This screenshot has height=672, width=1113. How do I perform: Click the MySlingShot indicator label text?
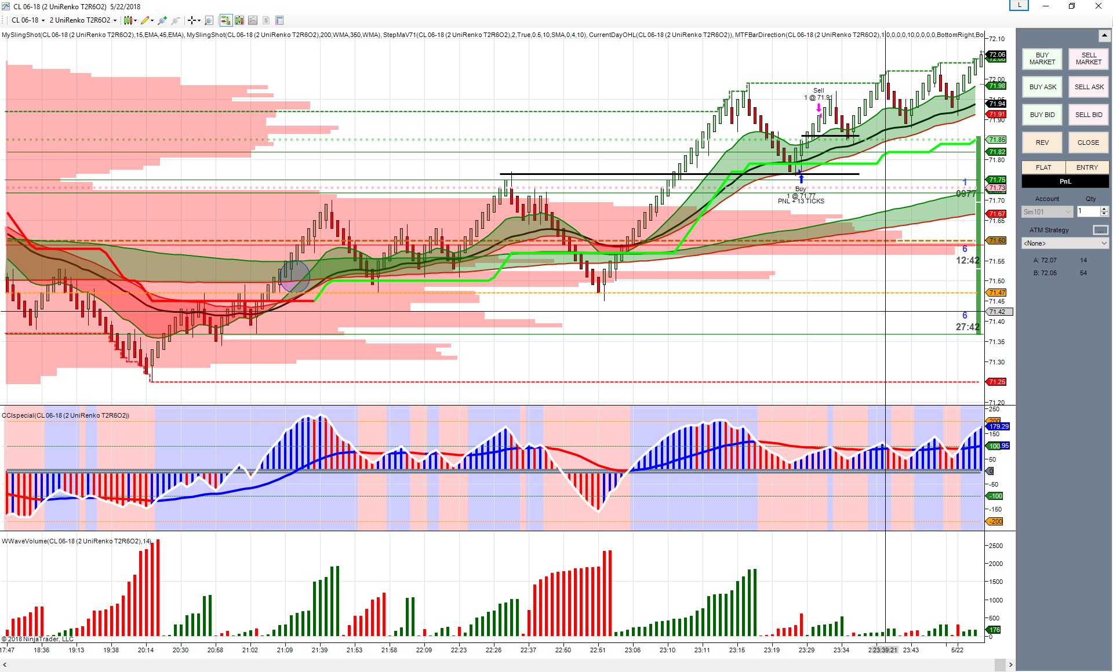[93, 35]
